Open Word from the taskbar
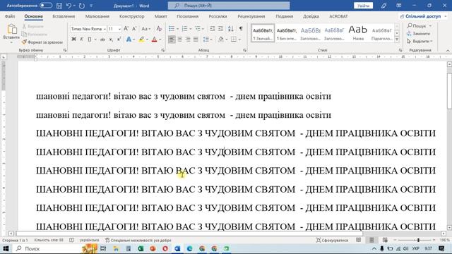Viewport: 452px width, 254px height. [177, 248]
